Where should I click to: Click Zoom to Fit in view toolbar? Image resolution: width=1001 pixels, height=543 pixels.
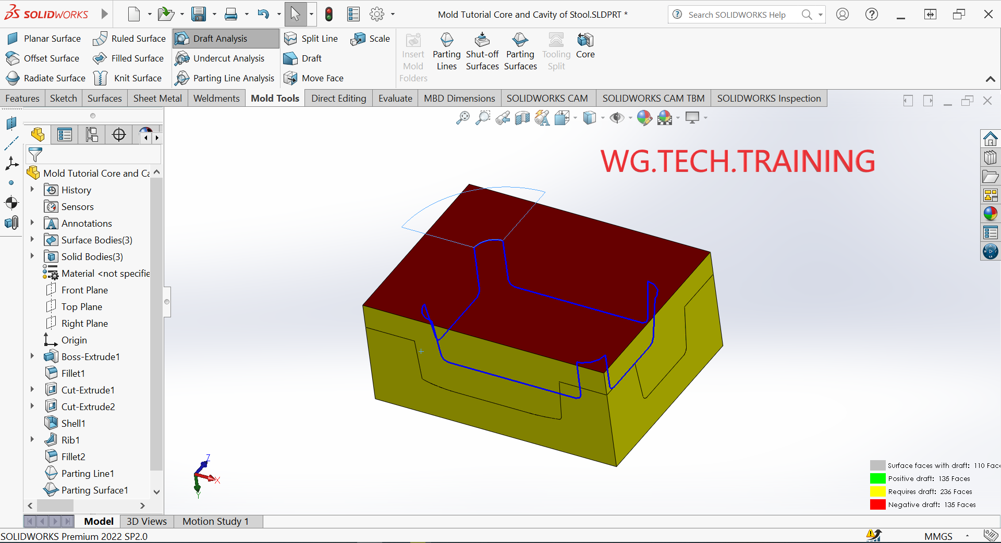point(462,118)
